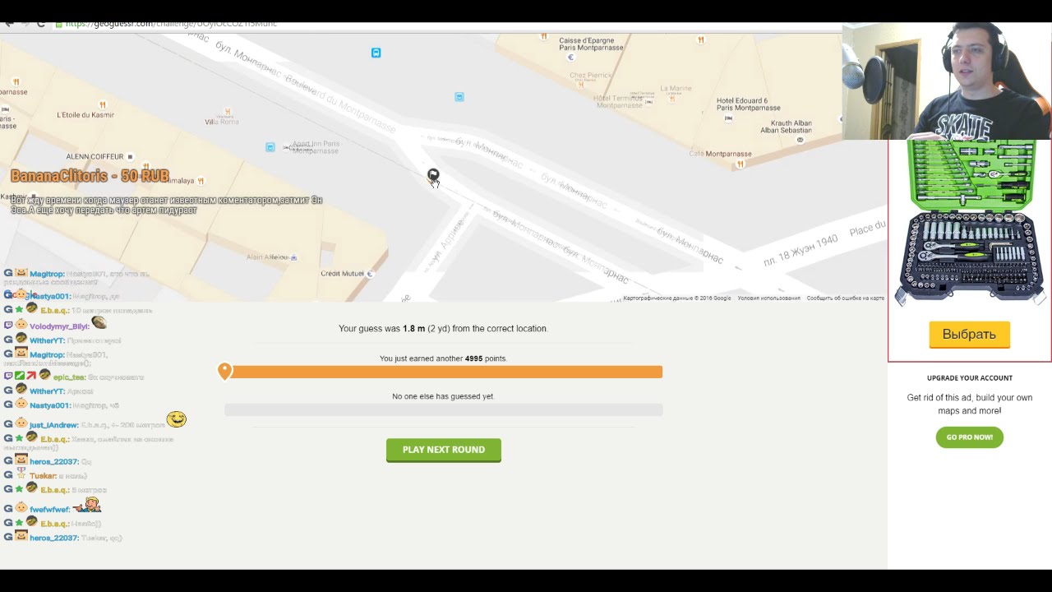The image size is (1052, 592).
Task: Click the orange points progress bar
Action: (444, 372)
